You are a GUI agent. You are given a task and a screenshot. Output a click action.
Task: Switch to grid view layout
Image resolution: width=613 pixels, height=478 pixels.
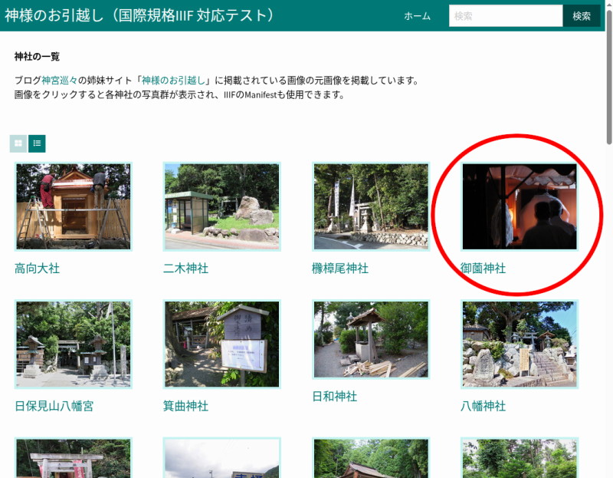18,143
